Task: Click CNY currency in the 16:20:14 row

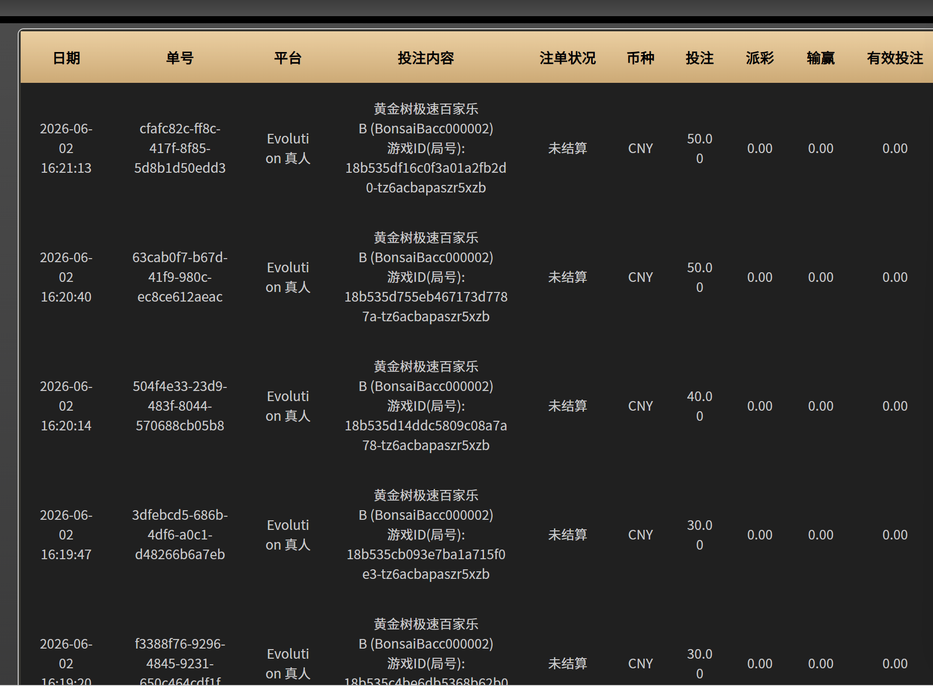Action: coord(640,406)
